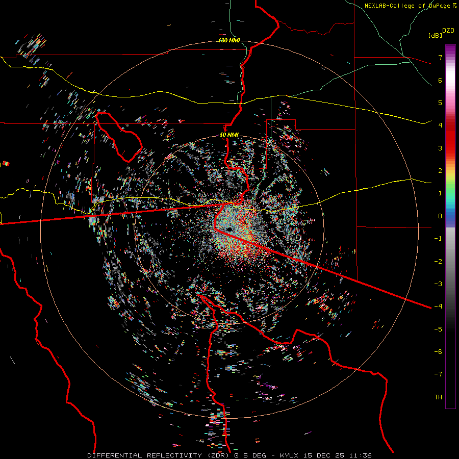Click the -3 dB scale value
Image resolution: width=459 pixels, height=459 pixels.
pyautogui.click(x=438, y=284)
